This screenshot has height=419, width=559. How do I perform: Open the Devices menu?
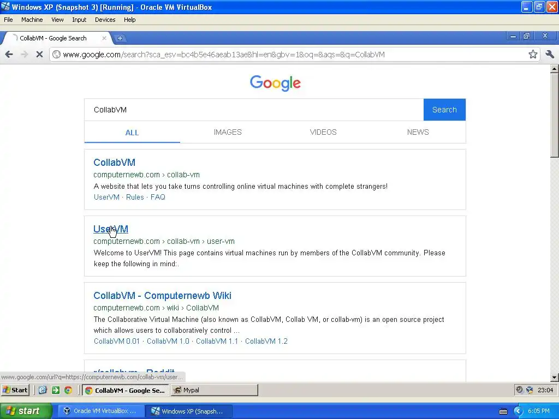[x=105, y=20]
